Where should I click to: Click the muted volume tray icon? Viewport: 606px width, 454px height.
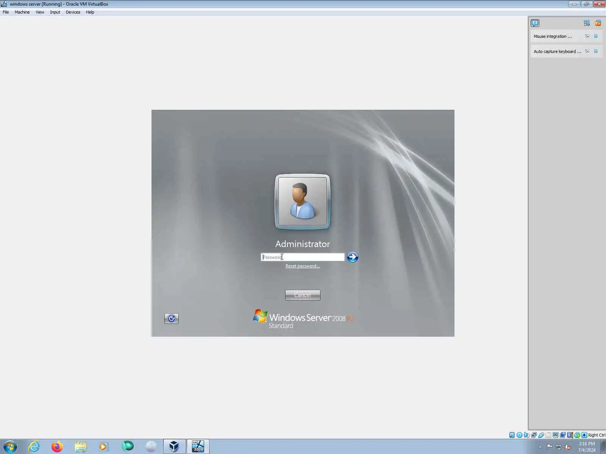568,447
